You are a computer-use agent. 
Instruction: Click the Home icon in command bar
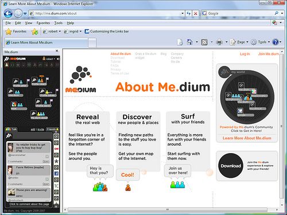(x=189, y=42)
